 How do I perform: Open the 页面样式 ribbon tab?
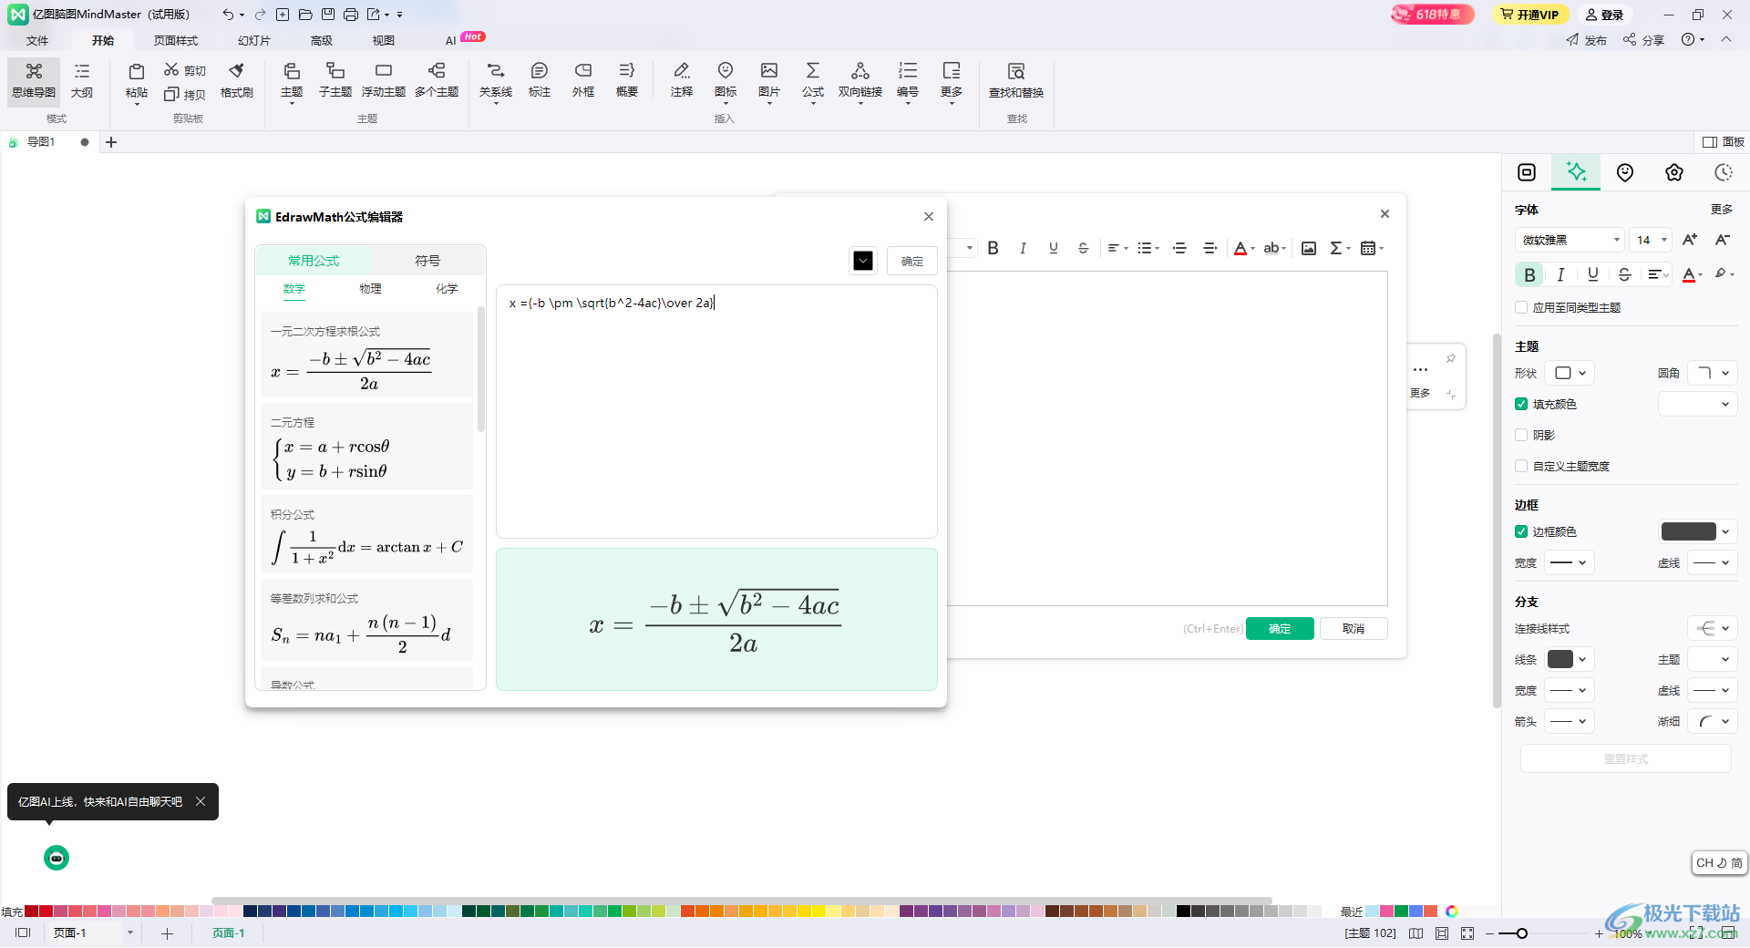click(x=175, y=40)
